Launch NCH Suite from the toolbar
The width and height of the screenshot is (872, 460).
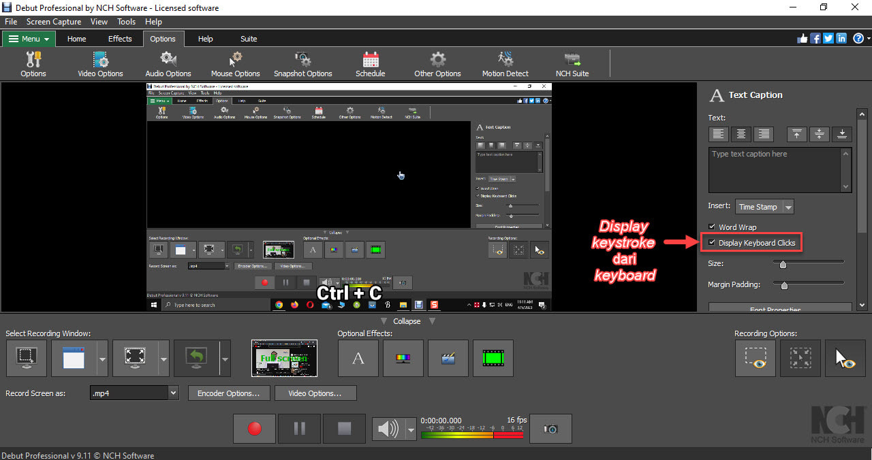point(572,64)
